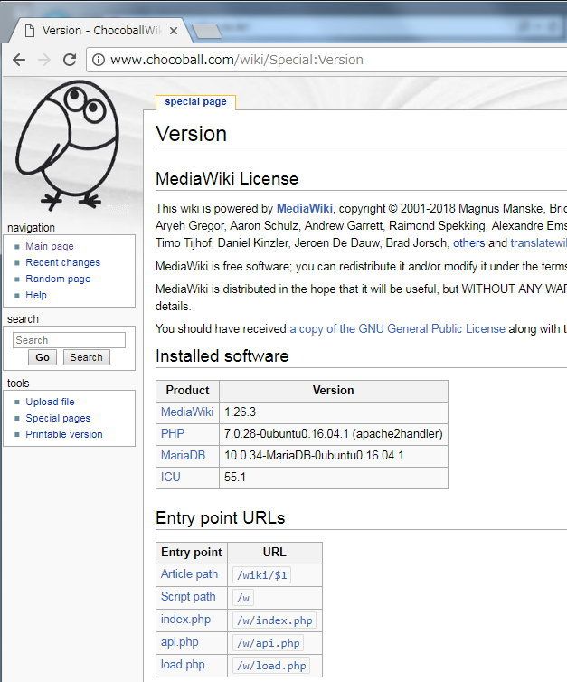Click the Script path link

(x=188, y=597)
